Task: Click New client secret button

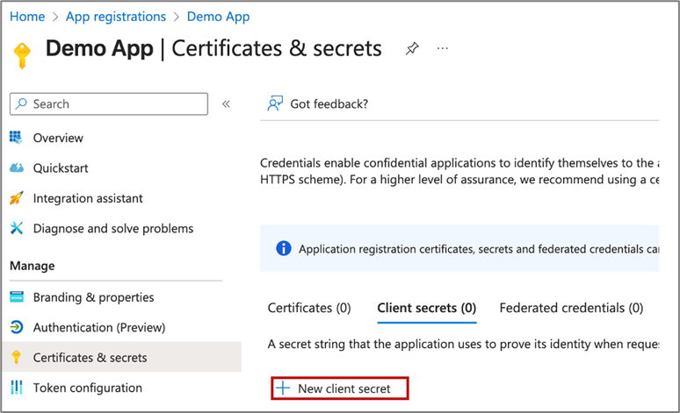Action: 341,388
